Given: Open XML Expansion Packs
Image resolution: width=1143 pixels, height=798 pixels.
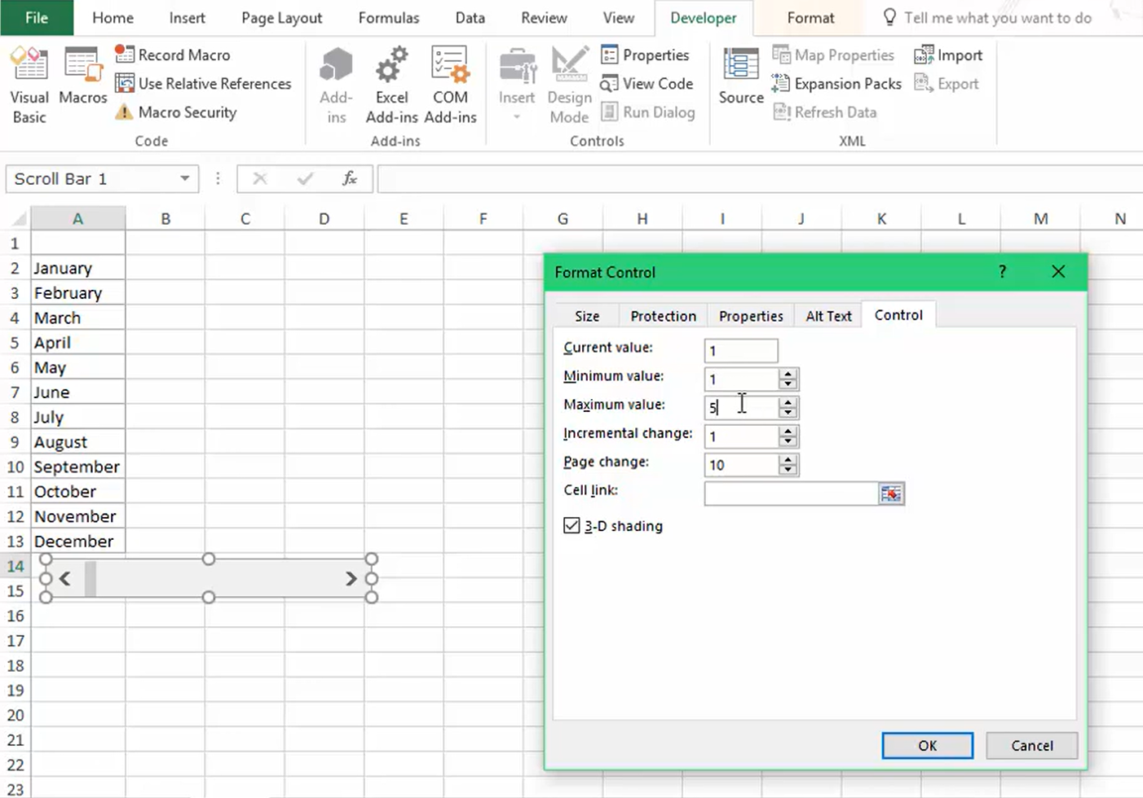Looking at the screenshot, I should (836, 83).
